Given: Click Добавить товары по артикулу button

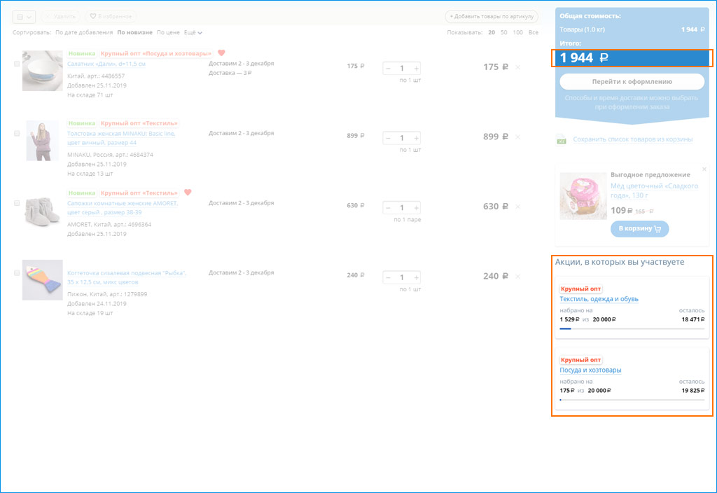Looking at the screenshot, I should tap(492, 17).
